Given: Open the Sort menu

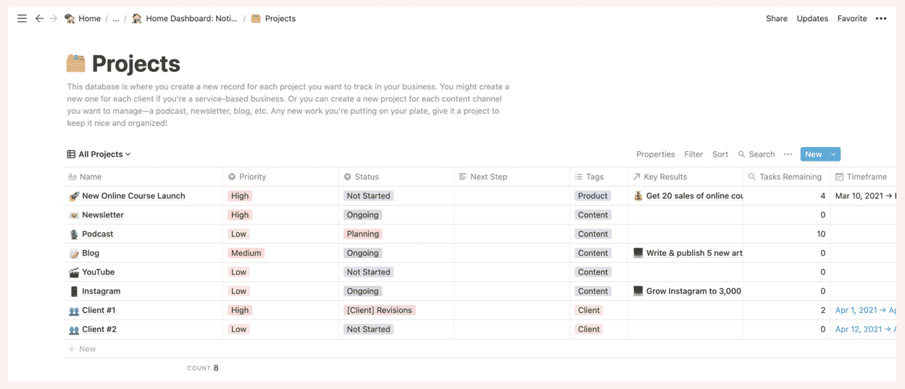Looking at the screenshot, I should click(720, 154).
